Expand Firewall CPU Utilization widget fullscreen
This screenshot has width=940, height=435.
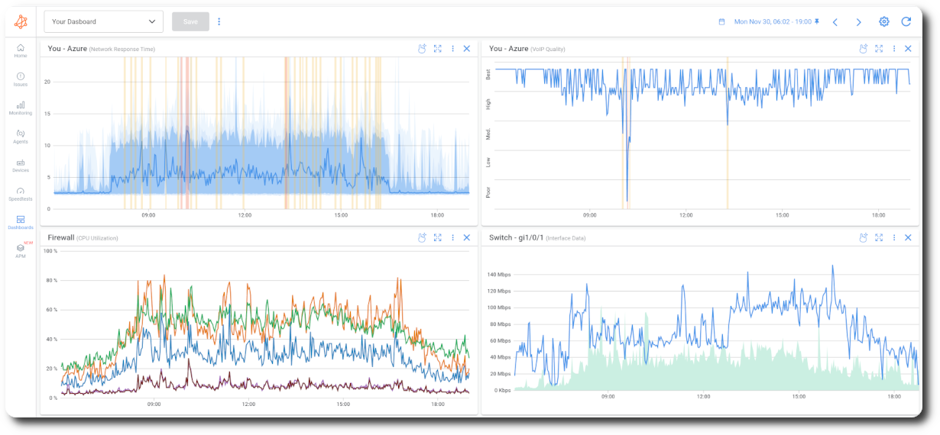(x=438, y=237)
